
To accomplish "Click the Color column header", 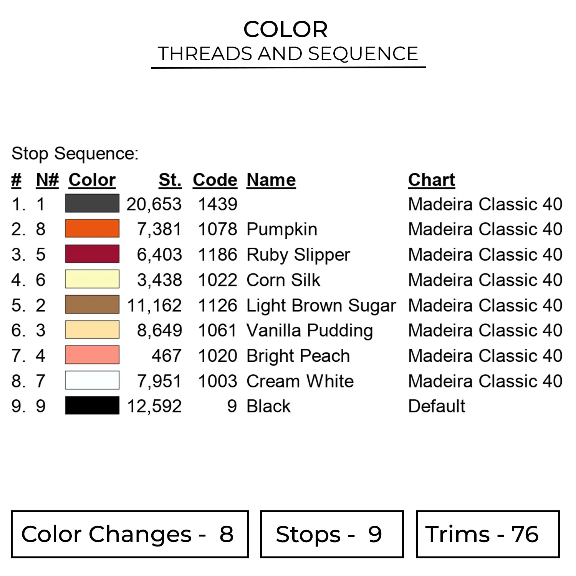I will [x=92, y=180].
